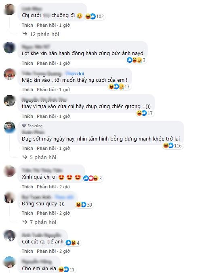Expand the 5 phản hồi replies
The height and width of the screenshot is (273, 208).
pos(40,158)
